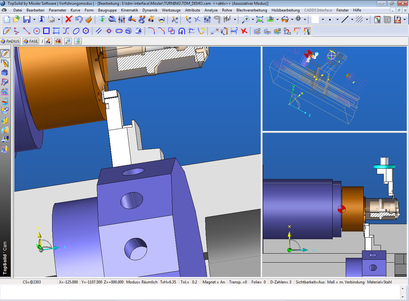Toggle Sichtbarkeit visibility in status bar
This screenshot has width=409, height=301.
[x=310, y=282]
